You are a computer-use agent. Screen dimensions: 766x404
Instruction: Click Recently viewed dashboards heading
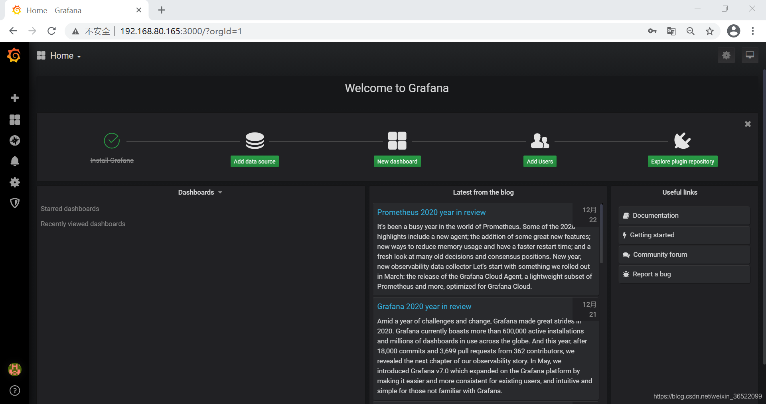point(83,224)
